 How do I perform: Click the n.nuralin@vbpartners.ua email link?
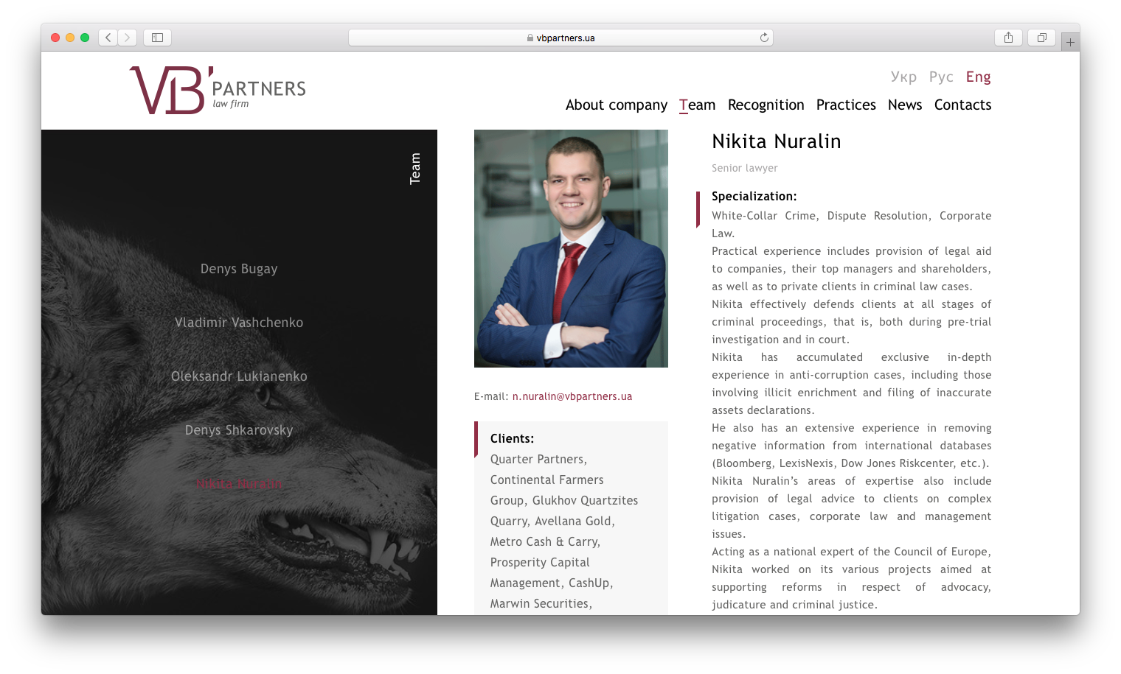(x=572, y=396)
